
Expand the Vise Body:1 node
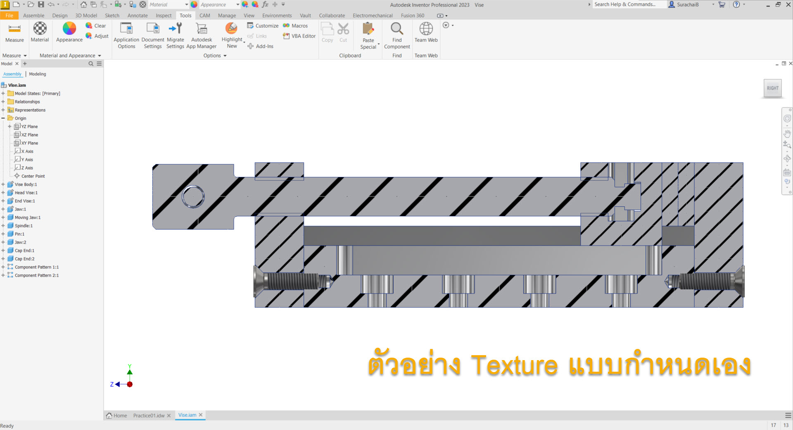pos(3,184)
